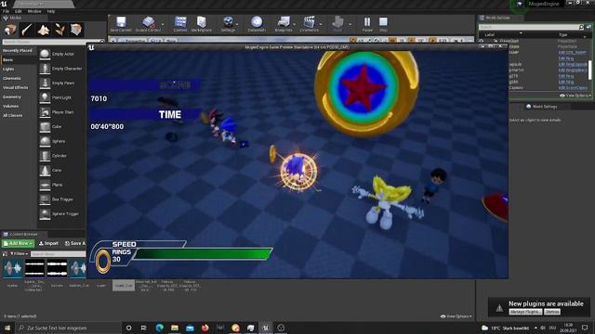Switch to Lights category
The width and height of the screenshot is (595, 334).
pyautogui.click(x=18, y=69)
